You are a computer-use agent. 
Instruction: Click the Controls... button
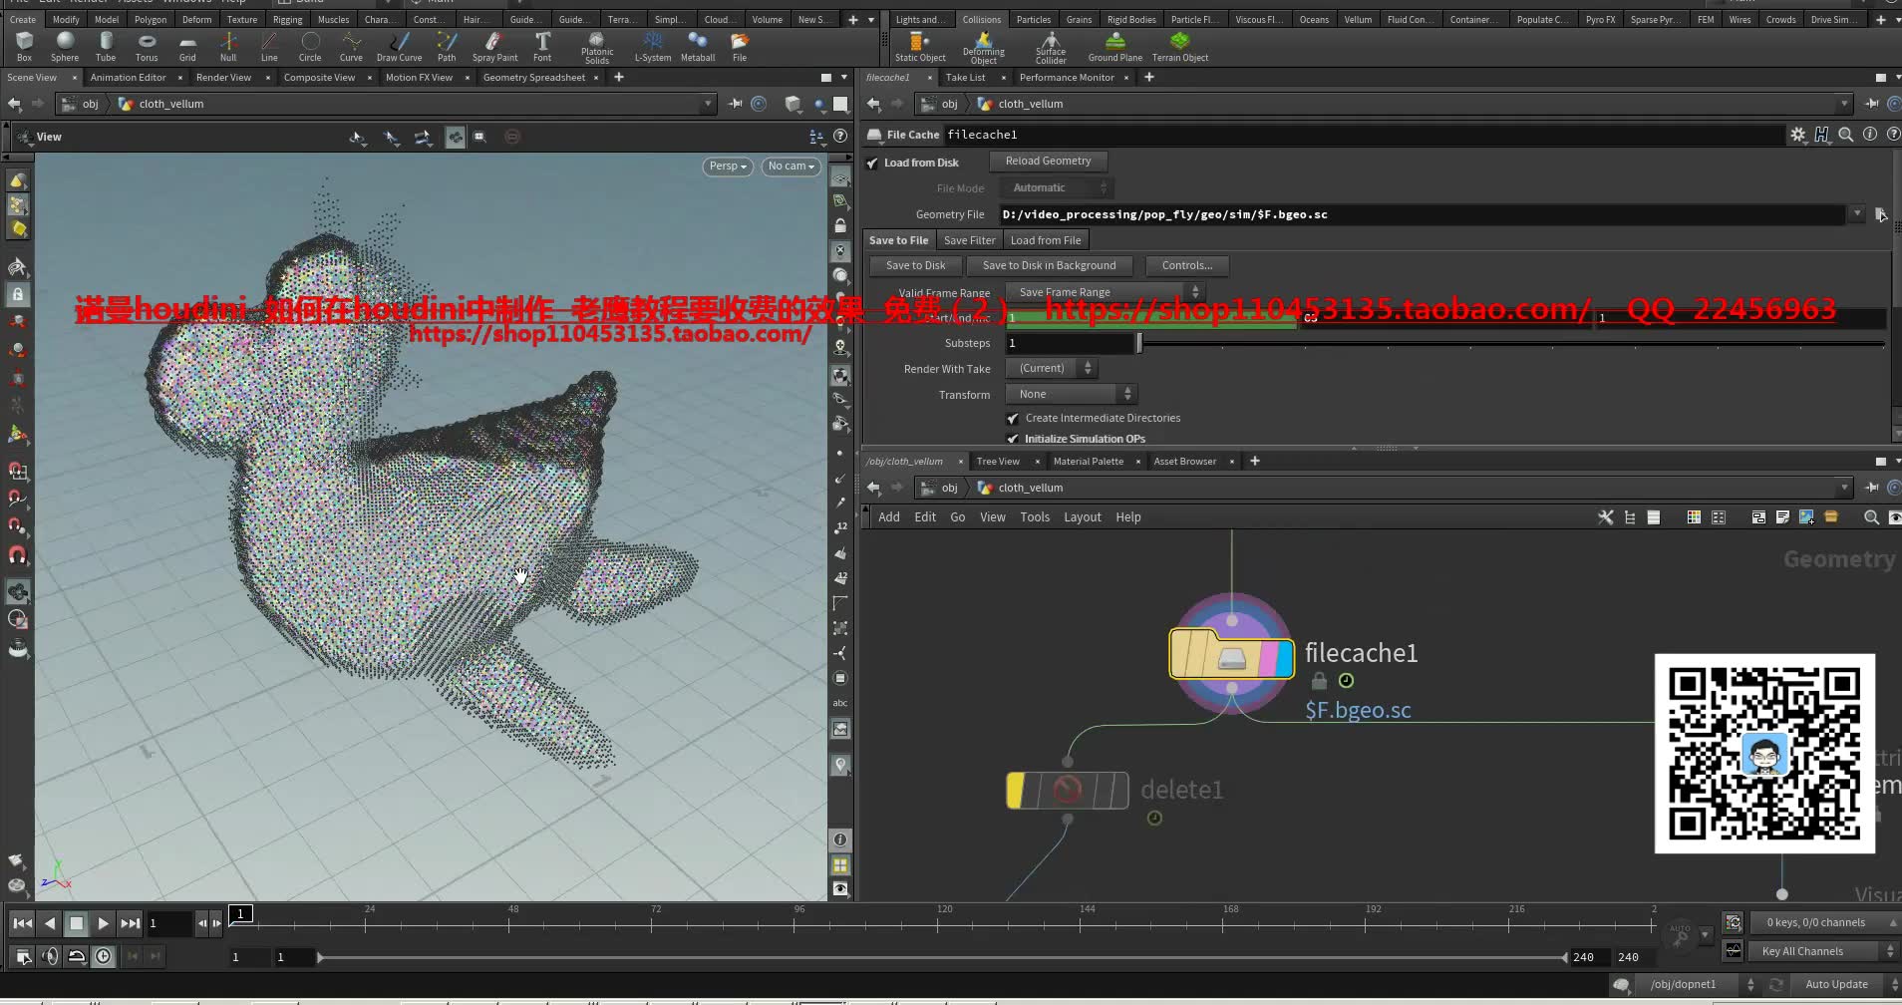(1186, 265)
